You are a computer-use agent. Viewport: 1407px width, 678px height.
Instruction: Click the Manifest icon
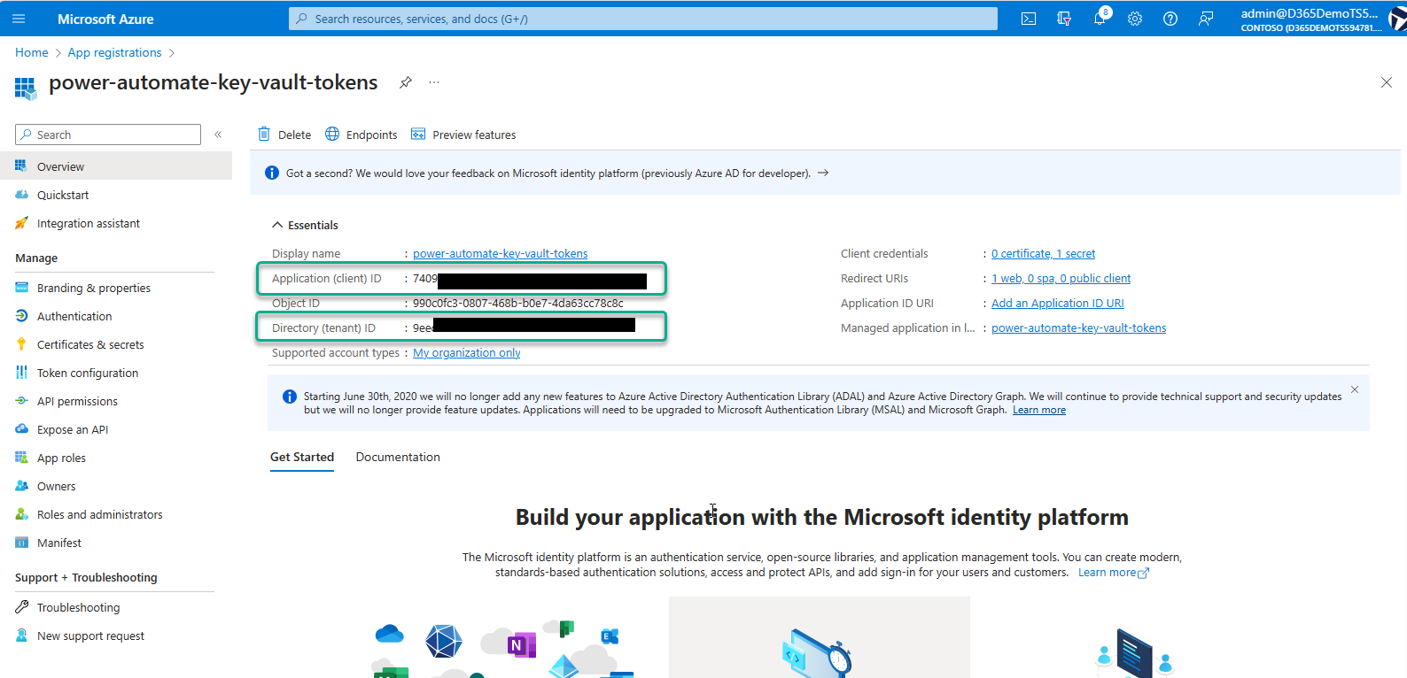[21, 543]
